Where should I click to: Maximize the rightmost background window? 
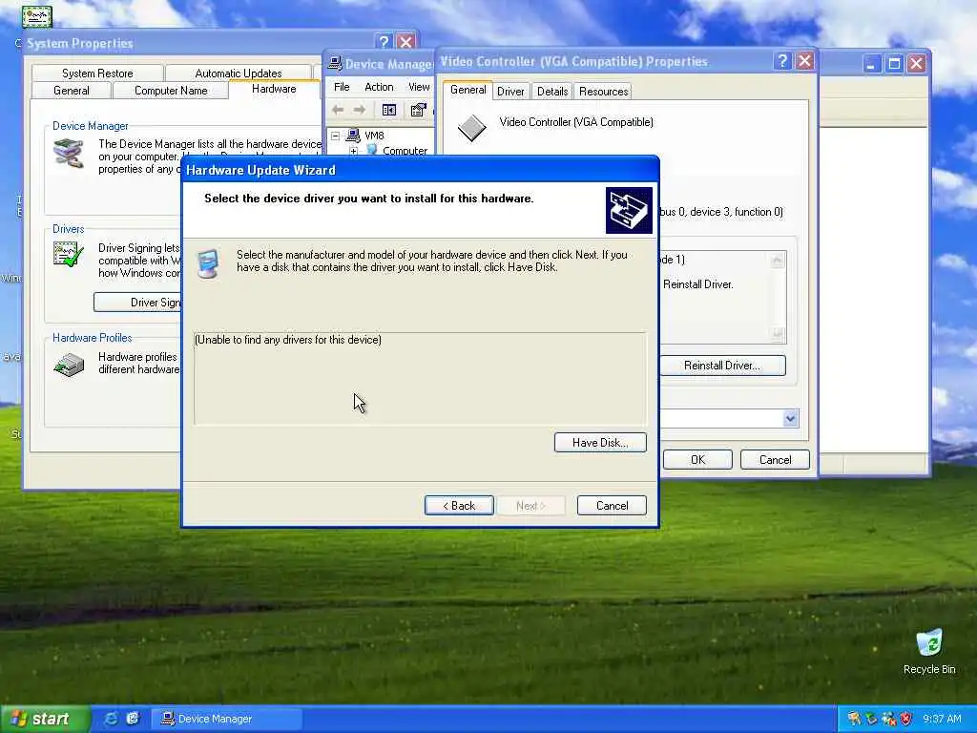(894, 64)
